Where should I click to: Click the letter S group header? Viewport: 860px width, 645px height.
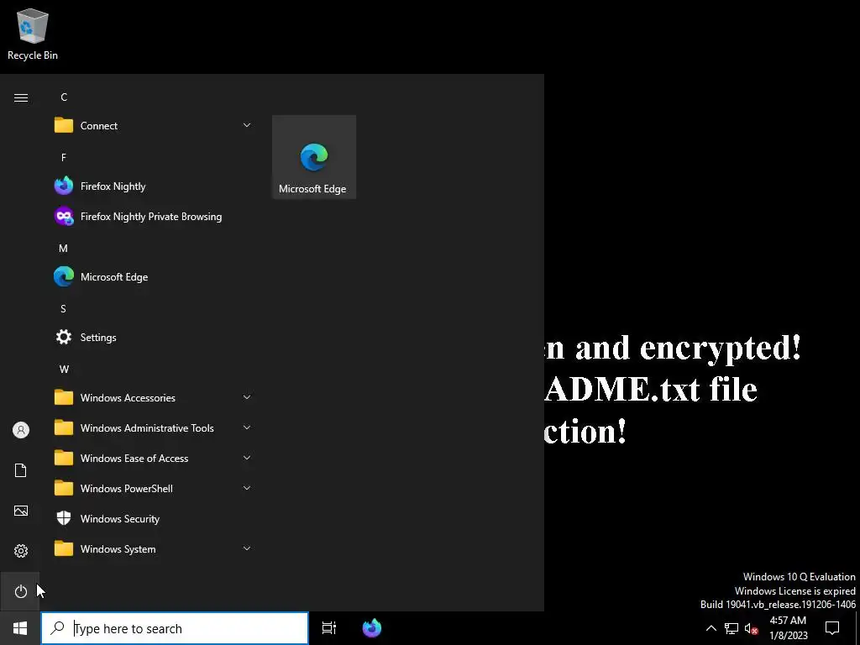pos(64,309)
